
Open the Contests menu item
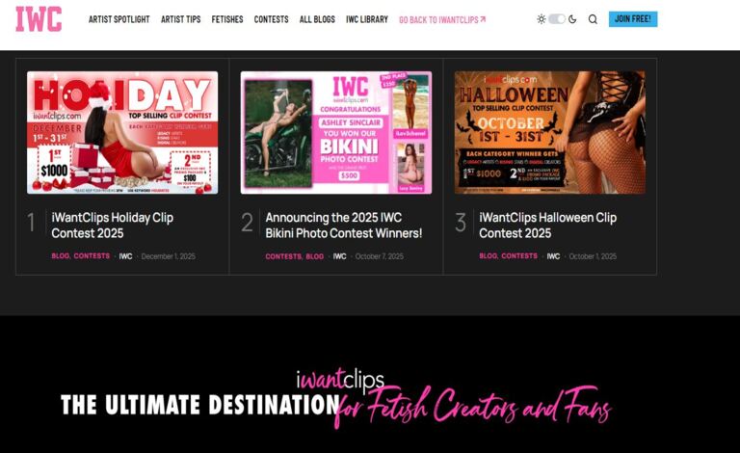click(x=272, y=19)
